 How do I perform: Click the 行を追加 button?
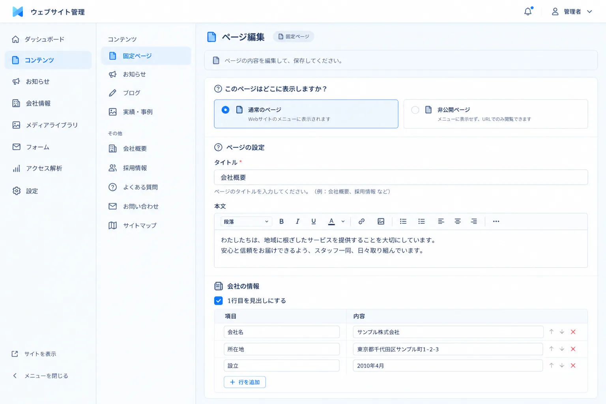click(x=245, y=382)
